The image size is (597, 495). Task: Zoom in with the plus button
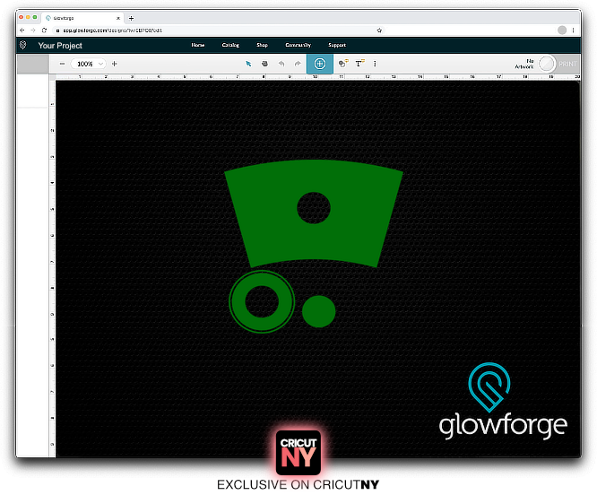click(114, 64)
